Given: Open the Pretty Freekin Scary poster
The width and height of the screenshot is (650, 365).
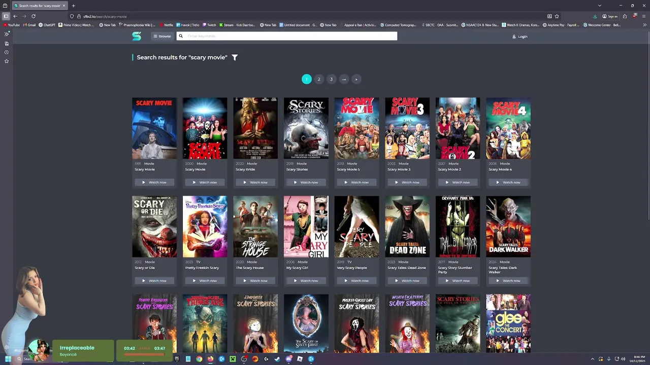Looking at the screenshot, I should pyautogui.click(x=205, y=227).
